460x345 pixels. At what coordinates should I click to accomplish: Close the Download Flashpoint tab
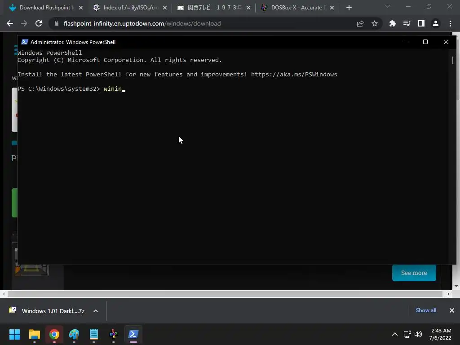coord(81,8)
